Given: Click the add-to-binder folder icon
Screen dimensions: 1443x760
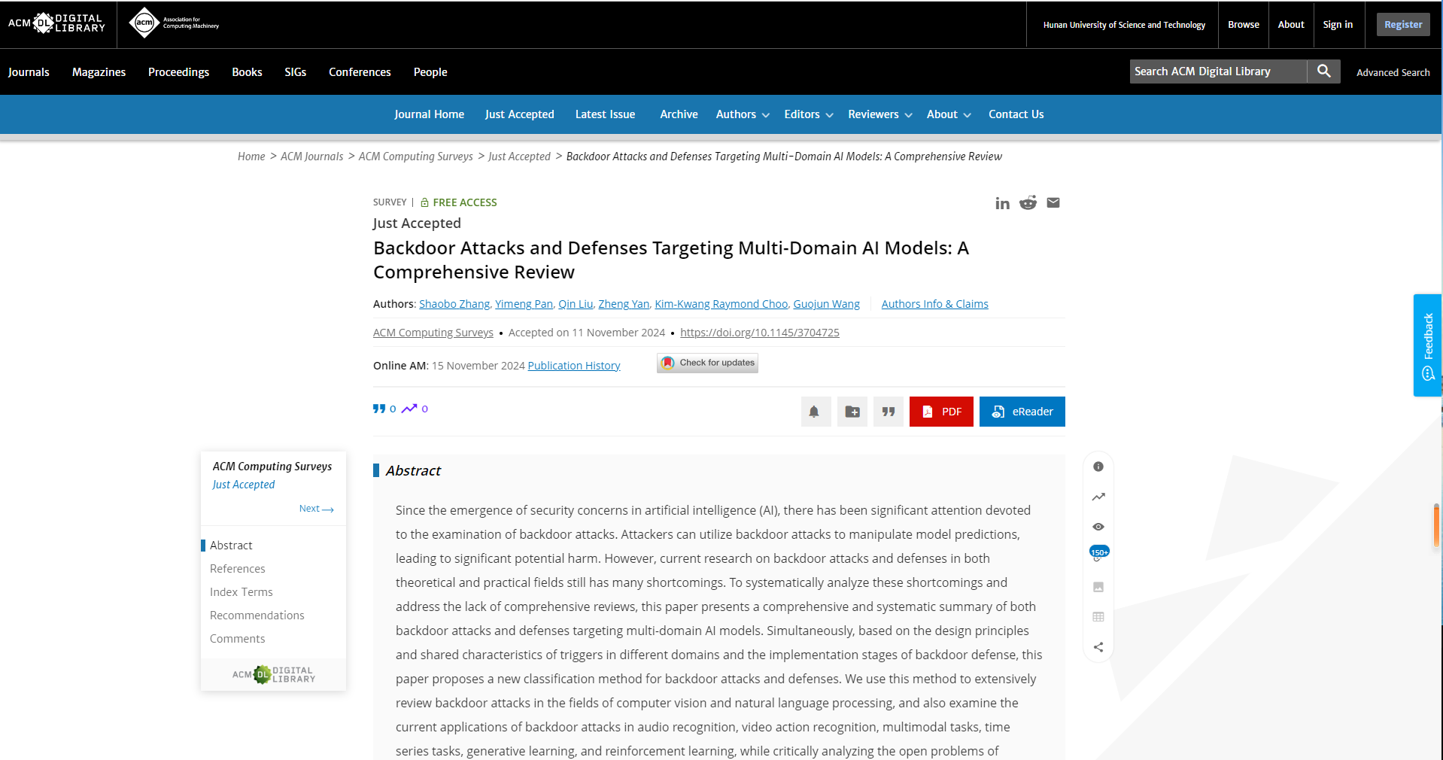Looking at the screenshot, I should point(852,412).
